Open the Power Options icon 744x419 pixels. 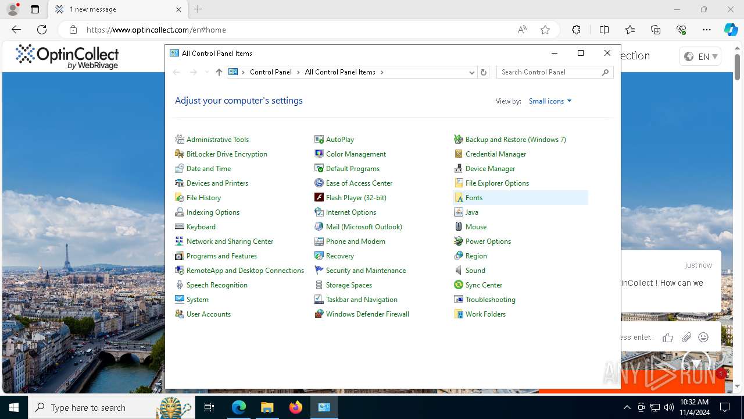pos(459,242)
